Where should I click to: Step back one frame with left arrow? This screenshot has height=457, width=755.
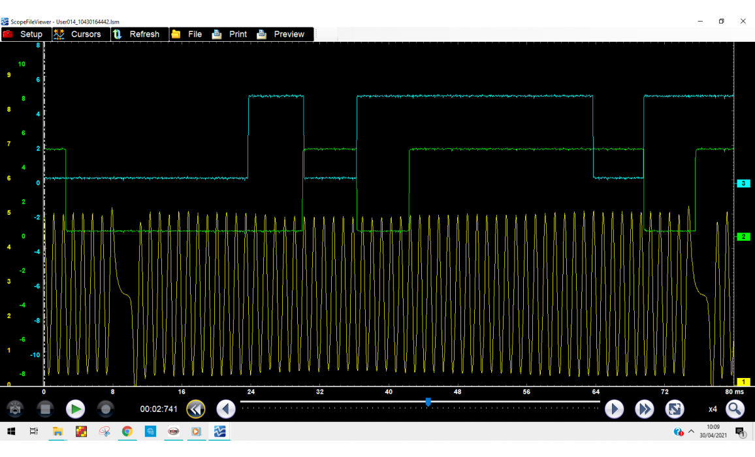click(226, 409)
